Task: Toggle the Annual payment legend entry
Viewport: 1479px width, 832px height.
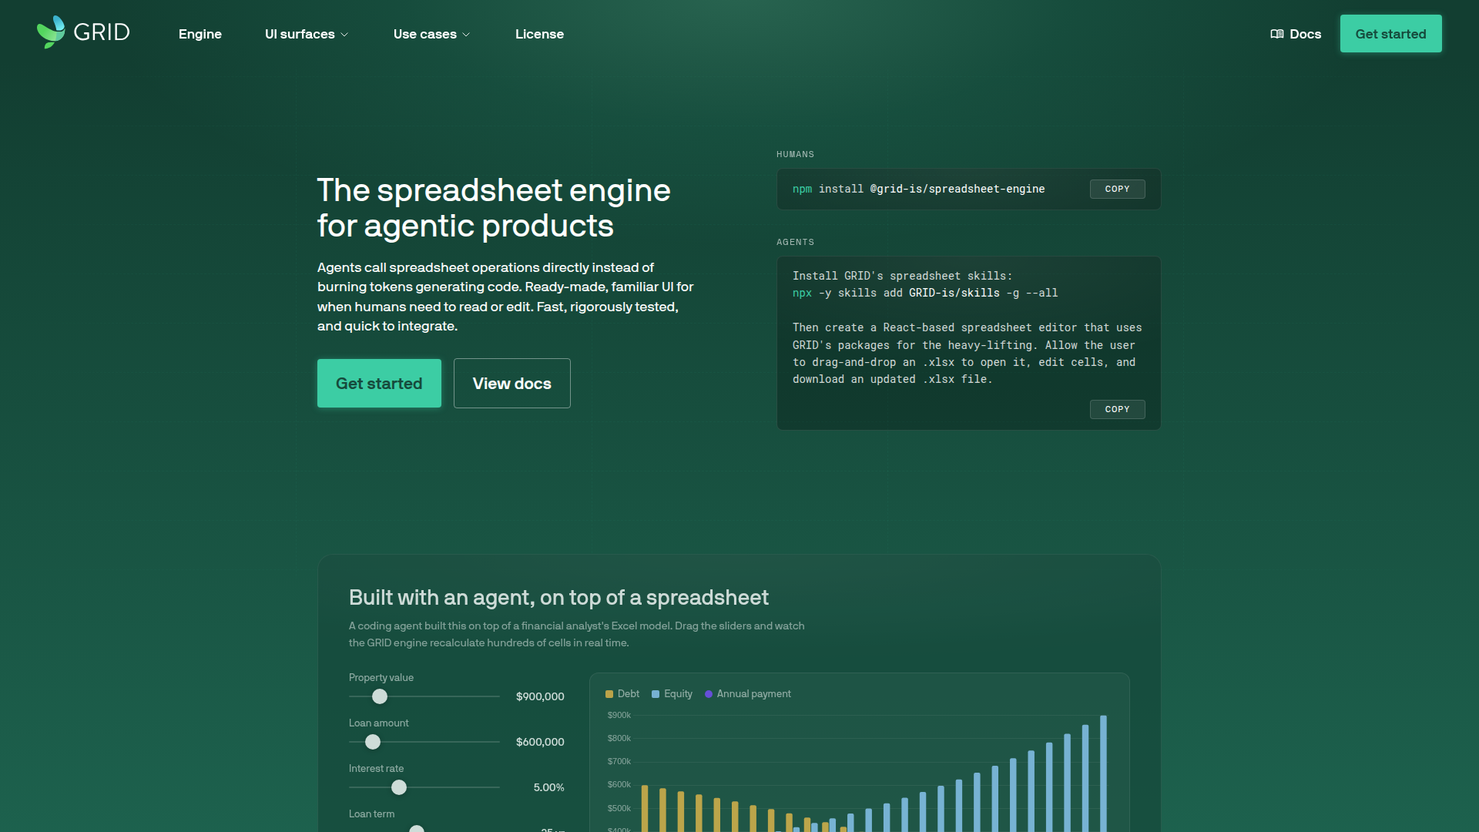Action: pos(748,694)
